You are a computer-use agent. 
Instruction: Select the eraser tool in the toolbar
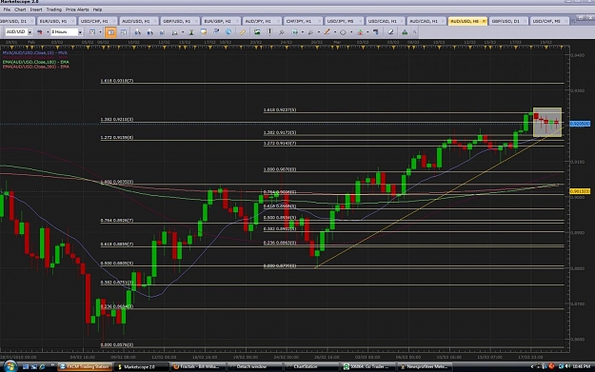tap(390, 32)
